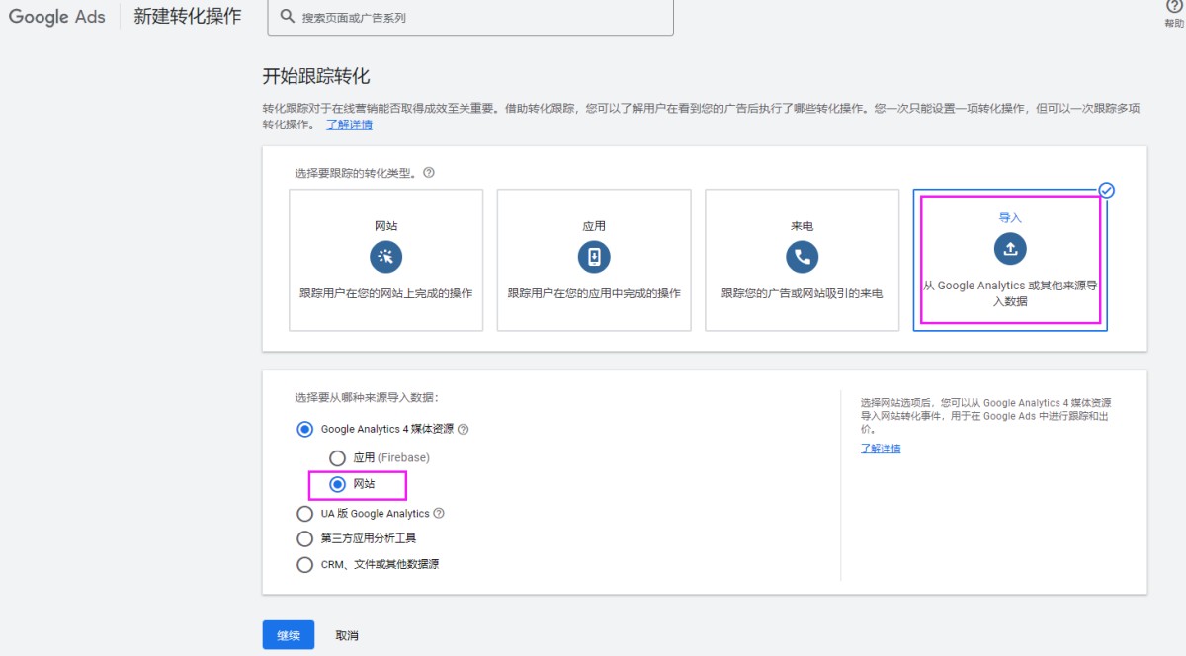Click the import upload arrow icon
This screenshot has height=656, width=1186.
click(1010, 249)
